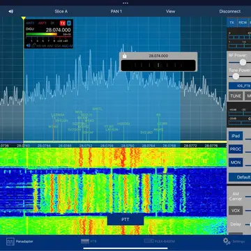Toggle NR noise reduction on slice flag
The width and height of the screenshot is (251, 251).
(43, 46)
